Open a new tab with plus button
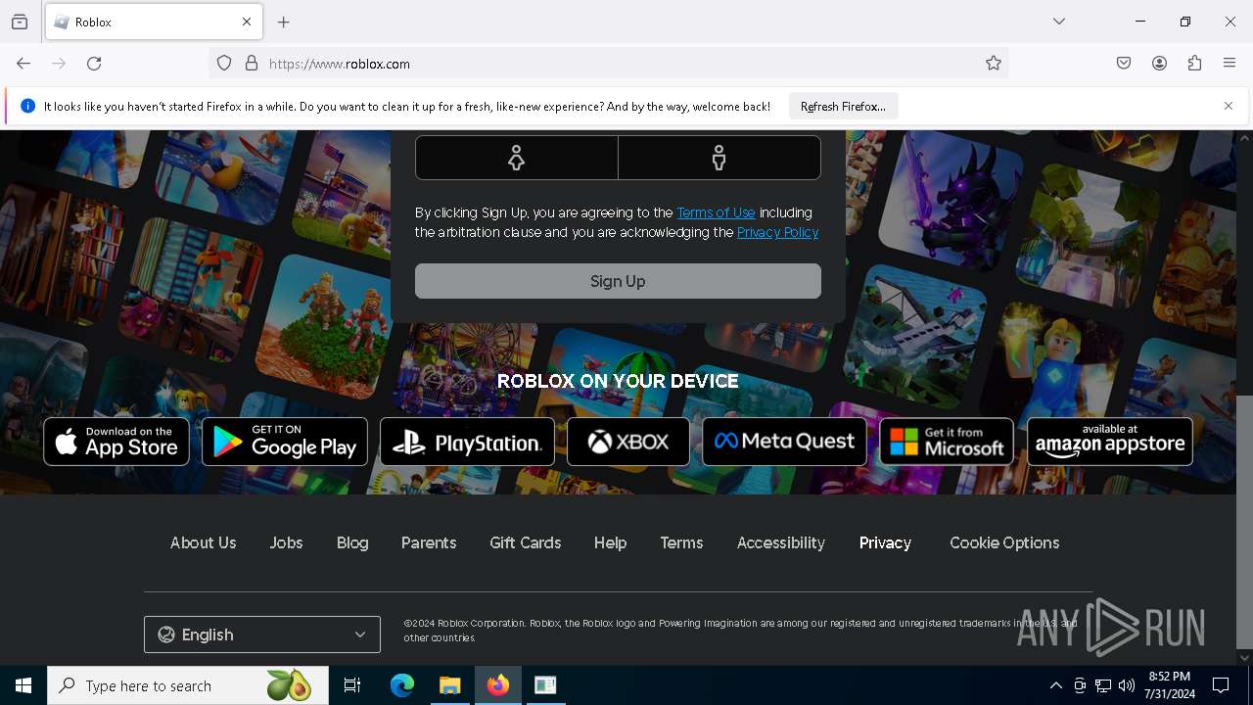 click(x=284, y=22)
